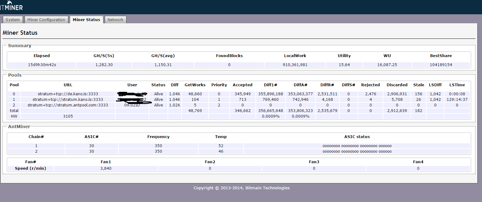Select the Miner Status tab
The height and width of the screenshot is (202, 482).
click(86, 20)
